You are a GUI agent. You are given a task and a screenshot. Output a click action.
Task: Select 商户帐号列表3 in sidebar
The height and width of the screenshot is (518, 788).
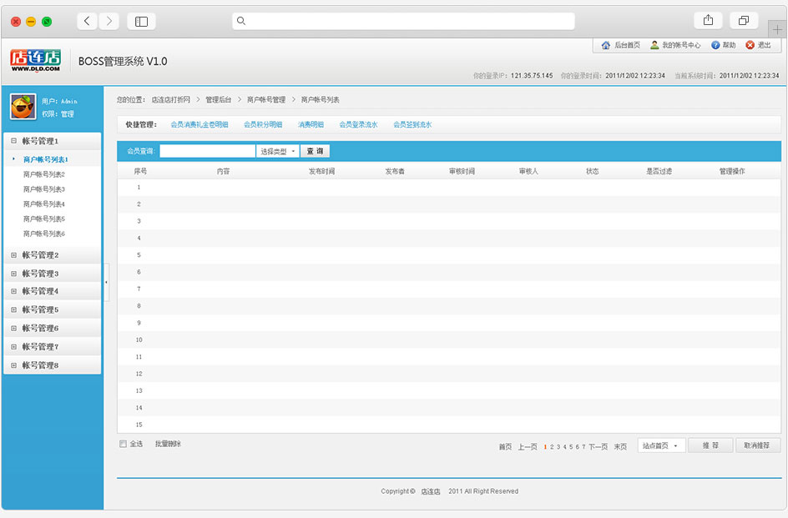[x=44, y=189]
